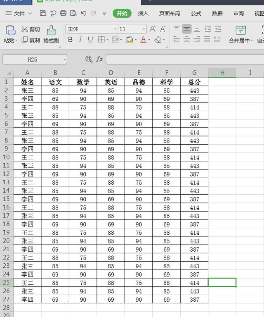Open the 文件 (File) menu
This screenshot has width=264, height=317.
click(19, 13)
